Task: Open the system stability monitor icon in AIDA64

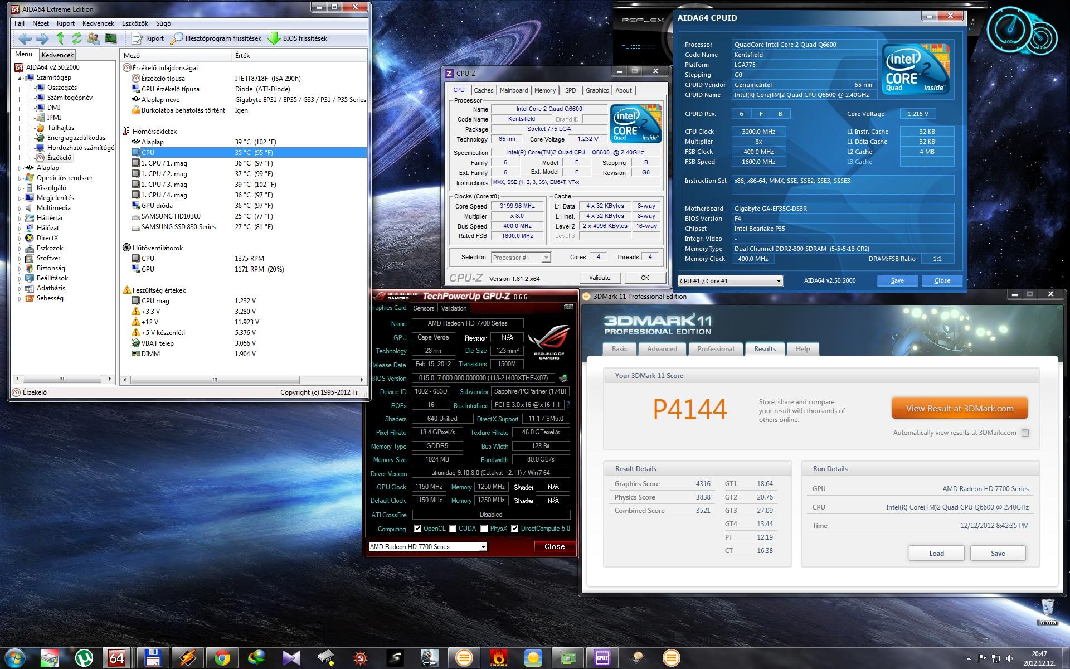Action: click(x=111, y=38)
